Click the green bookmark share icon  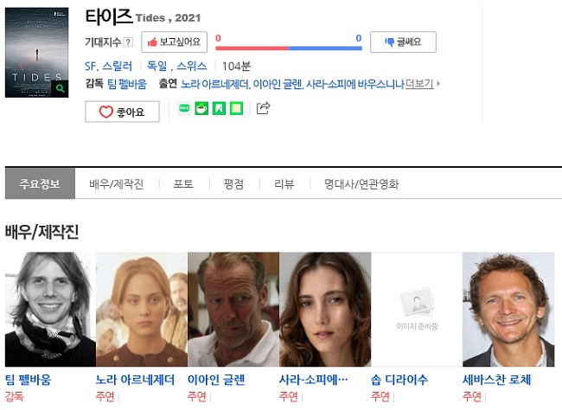point(219,108)
